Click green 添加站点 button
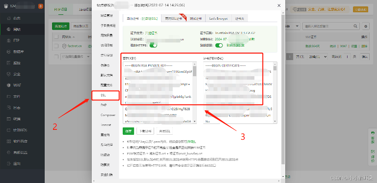The height and width of the screenshot is (183, 377). [x=60, y=26]
